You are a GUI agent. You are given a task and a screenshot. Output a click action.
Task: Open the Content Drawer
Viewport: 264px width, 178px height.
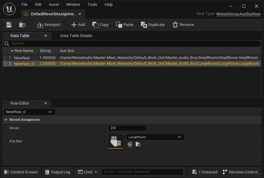(21, 172)
